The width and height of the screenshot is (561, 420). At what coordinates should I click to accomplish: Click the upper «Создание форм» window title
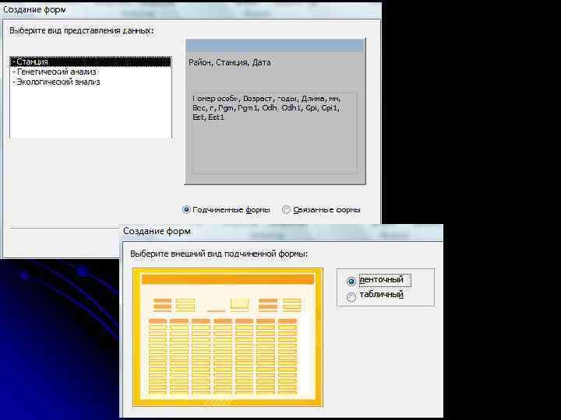pos(34,9)
